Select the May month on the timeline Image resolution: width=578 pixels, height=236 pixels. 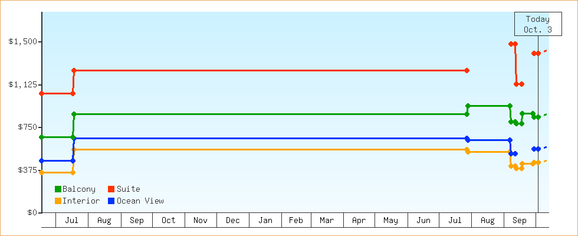(x=390, y=221)
